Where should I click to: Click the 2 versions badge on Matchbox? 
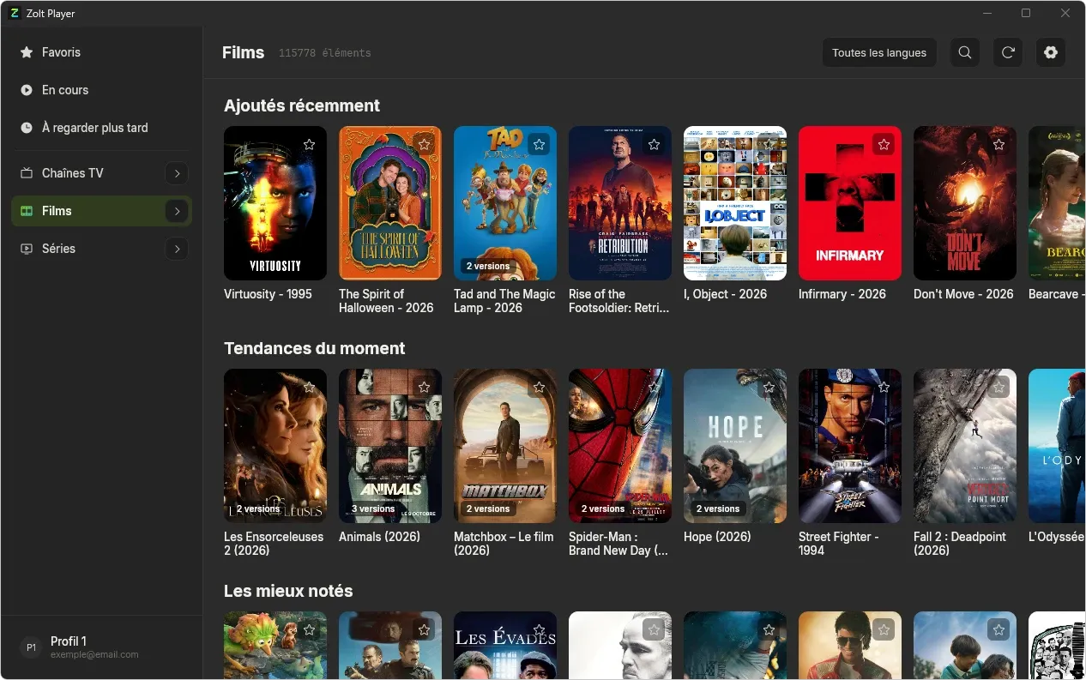488,508
